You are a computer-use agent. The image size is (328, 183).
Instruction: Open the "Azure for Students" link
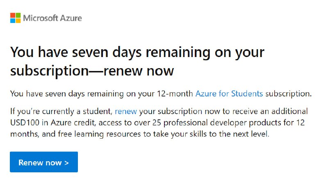[x=229, y=94]
